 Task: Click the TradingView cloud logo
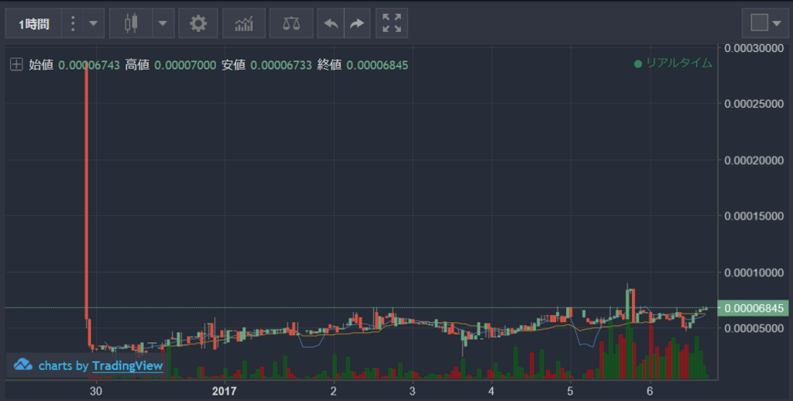point(22,365)
